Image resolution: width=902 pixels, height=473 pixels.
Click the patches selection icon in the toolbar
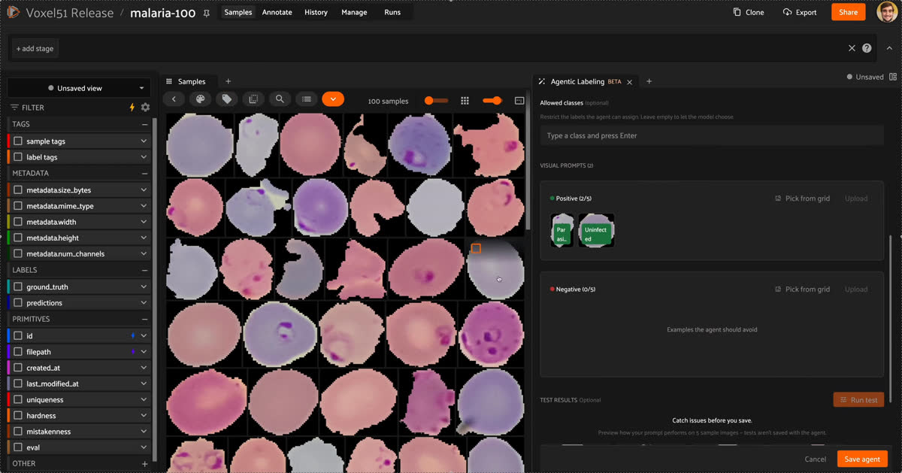[x=253, y=99]
